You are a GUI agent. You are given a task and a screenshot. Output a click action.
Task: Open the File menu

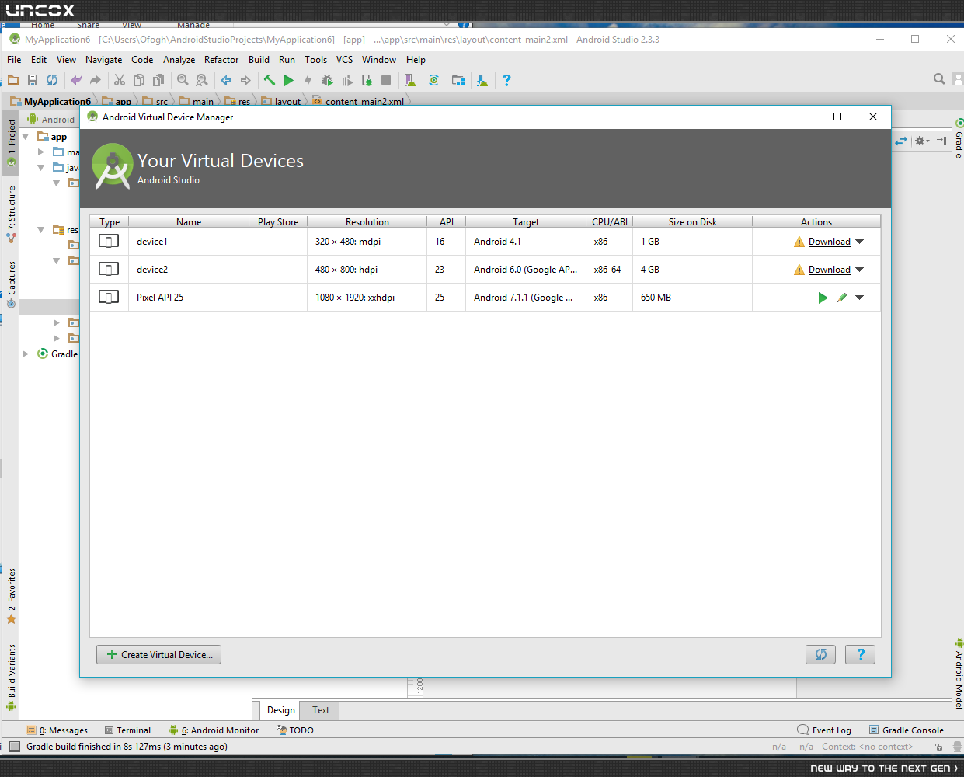[x=14, y=60]
